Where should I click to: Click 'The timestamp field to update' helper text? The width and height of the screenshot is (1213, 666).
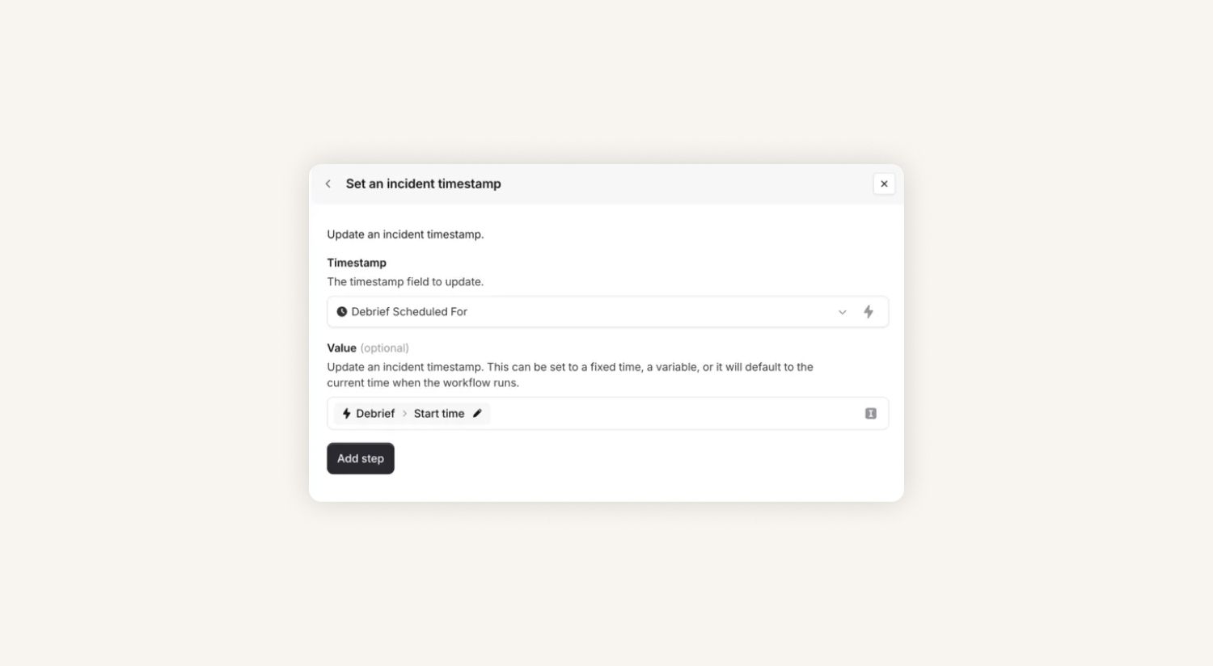(405, 282)
